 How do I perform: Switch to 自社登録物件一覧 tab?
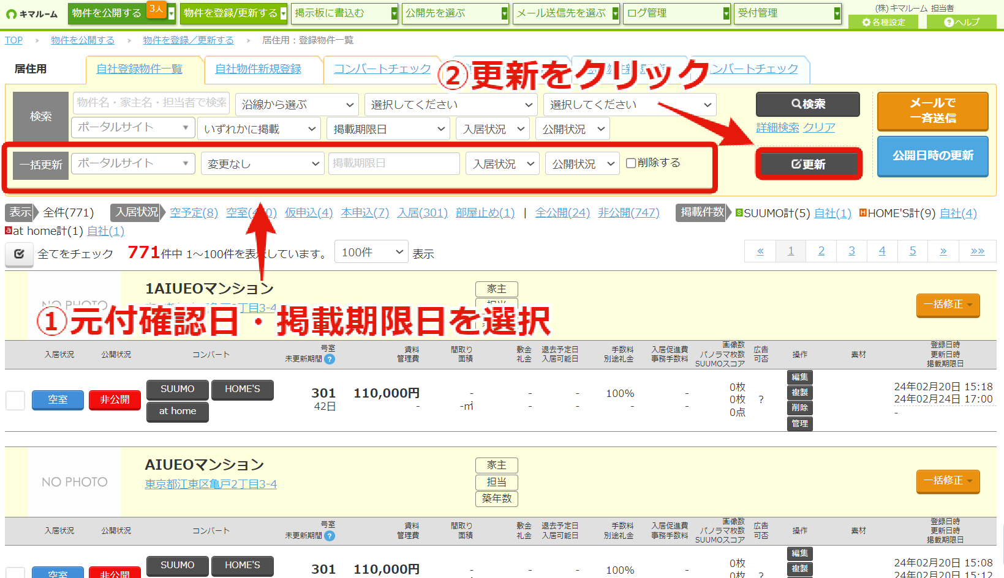click(x=140, y=69)
